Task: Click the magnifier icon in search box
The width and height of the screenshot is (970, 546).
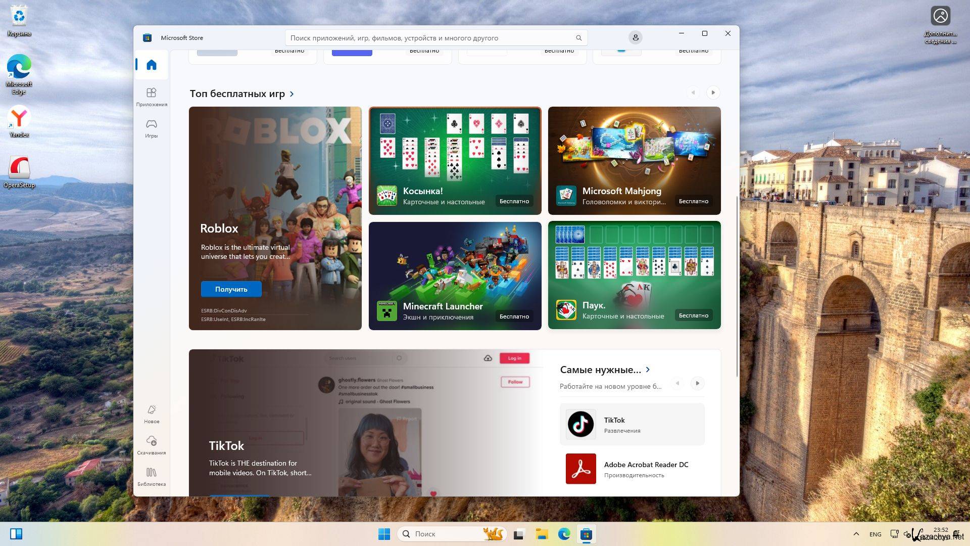Action: click(x=578, y=38)
